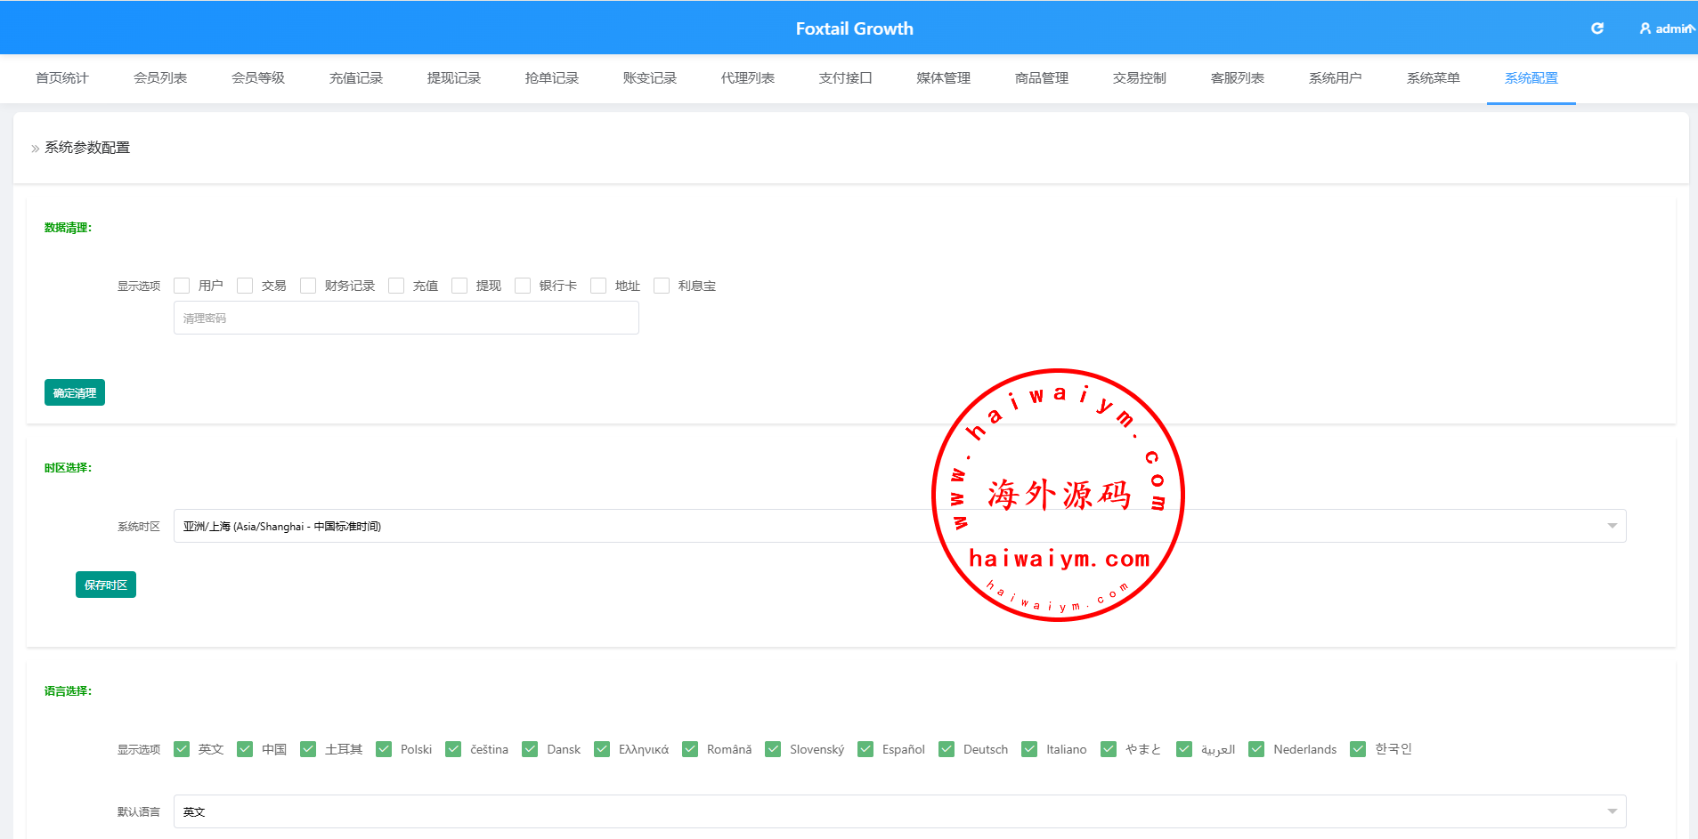Open the admin user menu
This screenshot has height=839, width=1698.
tap(1667, 28)
